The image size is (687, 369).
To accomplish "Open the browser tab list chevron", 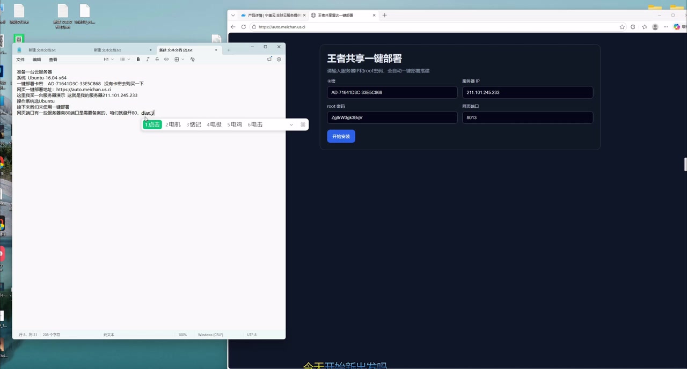I will pos(233,15).
